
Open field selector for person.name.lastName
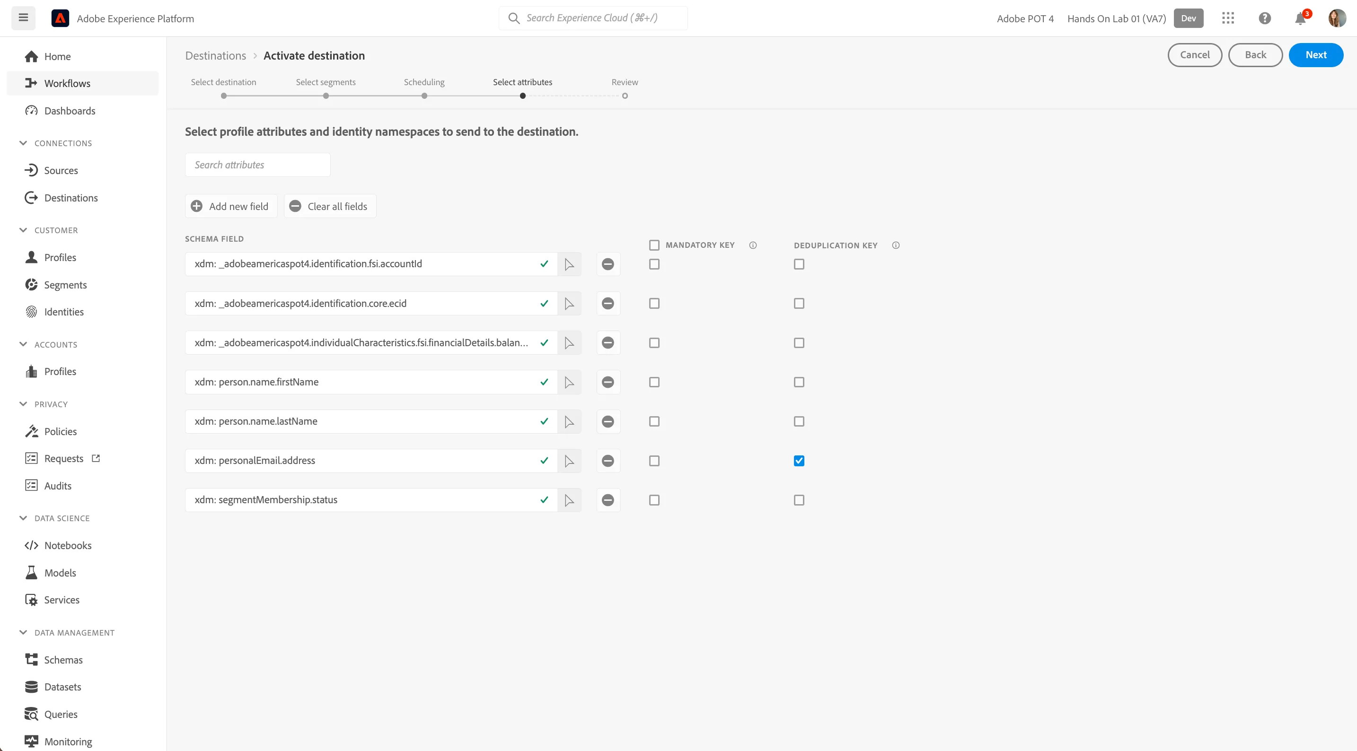point(569,421)
